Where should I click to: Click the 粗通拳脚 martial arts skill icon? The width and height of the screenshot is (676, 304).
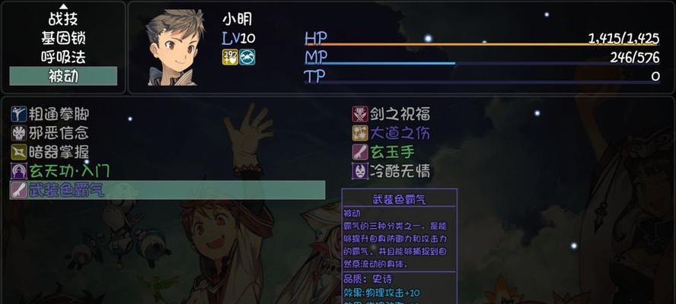click(19, 114)
